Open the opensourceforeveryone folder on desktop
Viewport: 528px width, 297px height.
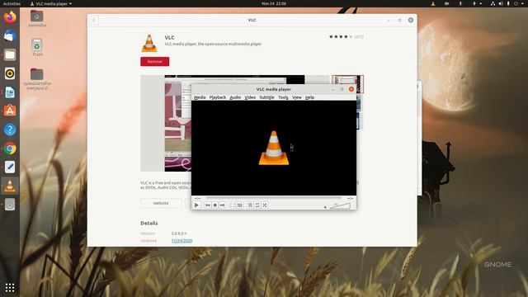(x=37, y=79)
